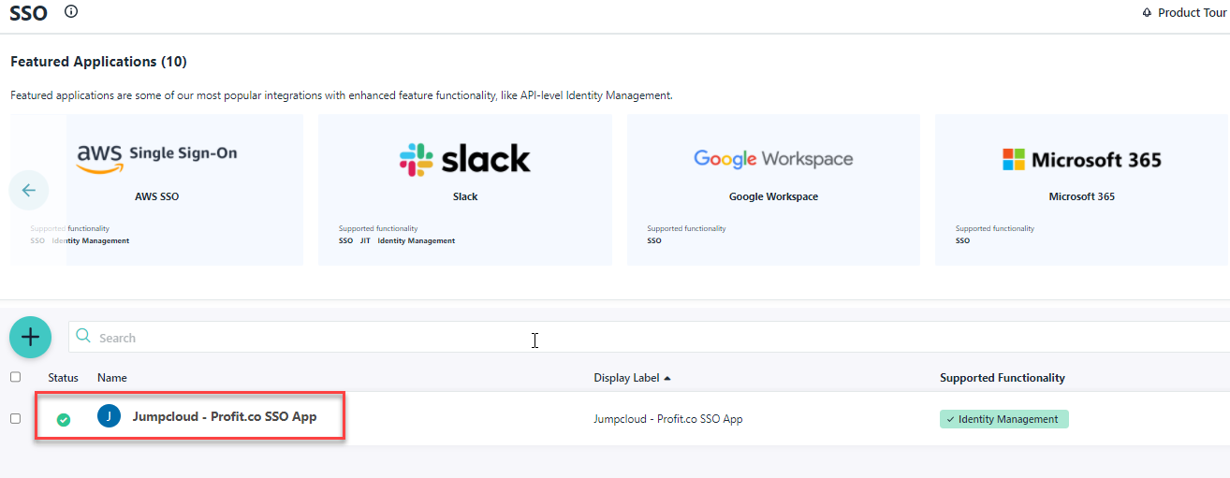Toggle the select-all checkbox in table header
The height and width of the screenshot is (478, 1230).
(x=15, y=377)
